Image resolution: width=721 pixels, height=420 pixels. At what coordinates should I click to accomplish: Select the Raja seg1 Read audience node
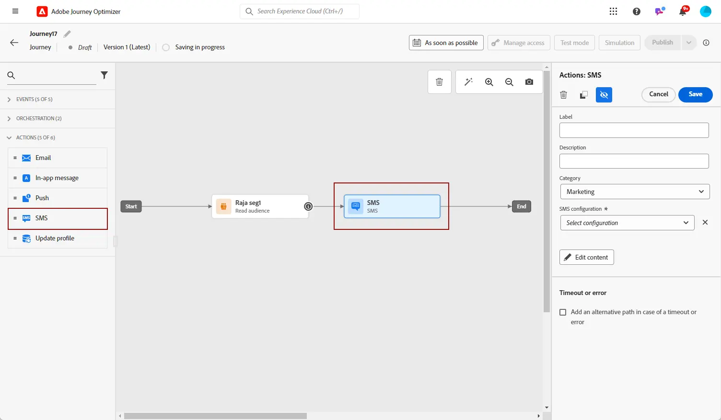260,206
